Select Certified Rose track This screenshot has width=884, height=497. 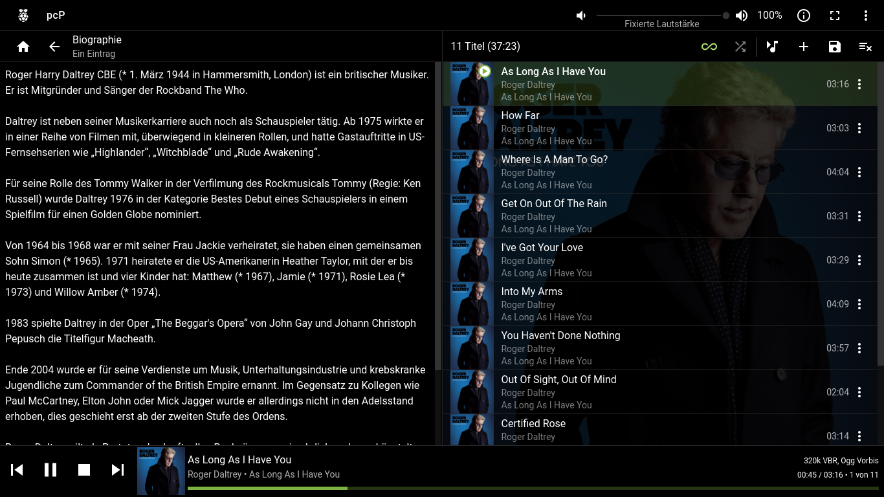tap(660, 430)
